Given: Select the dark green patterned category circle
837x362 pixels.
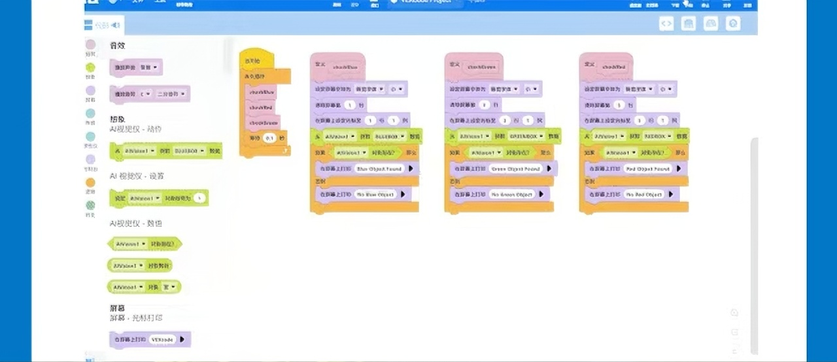Looking at the screenshot, I should point(90,205).
